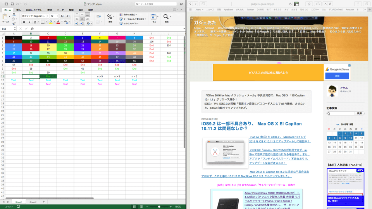Open article iOS9.2 は一部不具合あり headline link
Image resolution: width=372 pixels, height=209 pixels.
[251, 126]
